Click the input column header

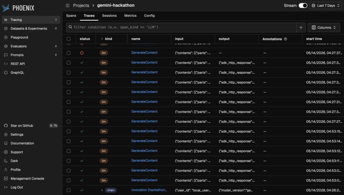179,39
